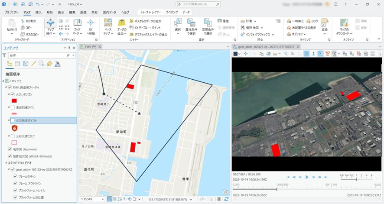Viewport: 384px width, 204px height.
Task: Uncheck the 火災_ポリゴン layer checkbox
Action: click(x=13, y=94)
